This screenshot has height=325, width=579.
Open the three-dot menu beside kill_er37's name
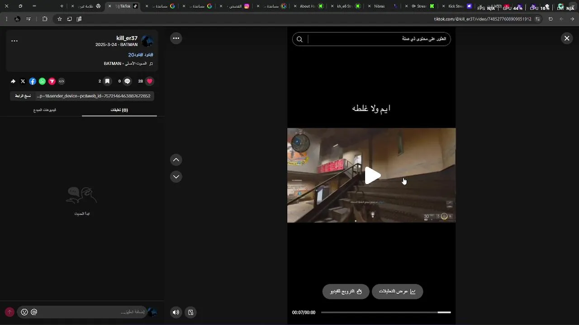[x=14, y=41]
